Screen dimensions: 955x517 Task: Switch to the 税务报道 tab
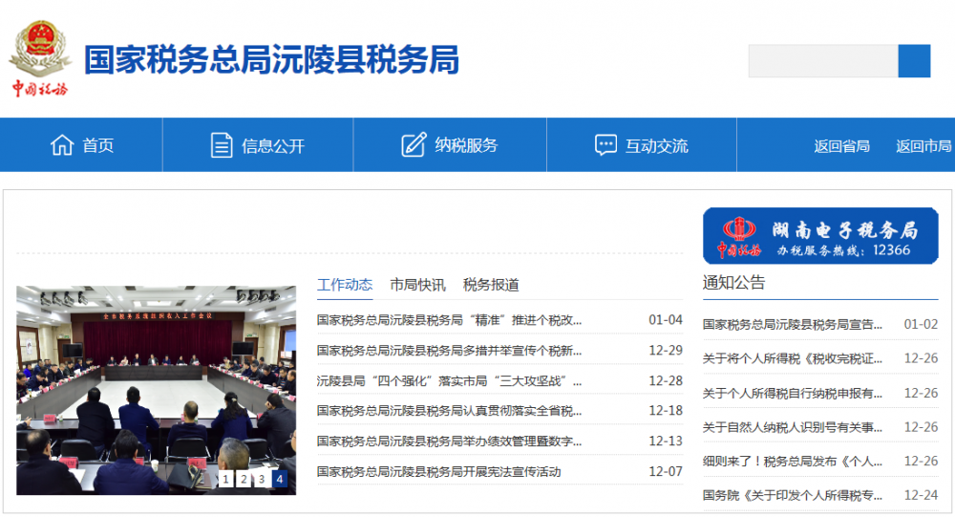(x=491, y=285)
